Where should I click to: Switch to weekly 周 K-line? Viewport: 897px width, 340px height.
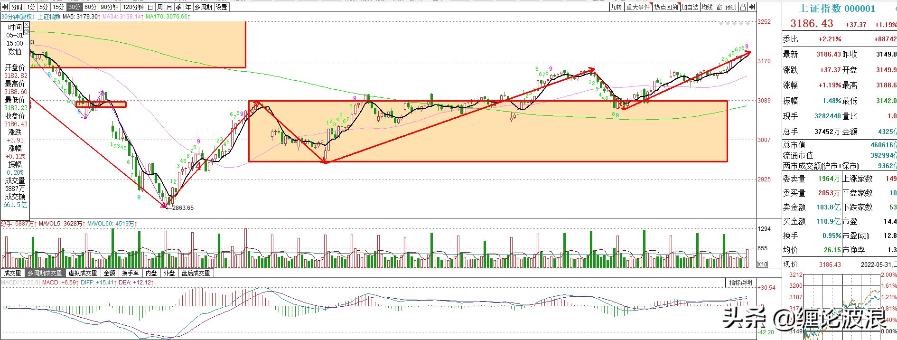pos(159,7)
